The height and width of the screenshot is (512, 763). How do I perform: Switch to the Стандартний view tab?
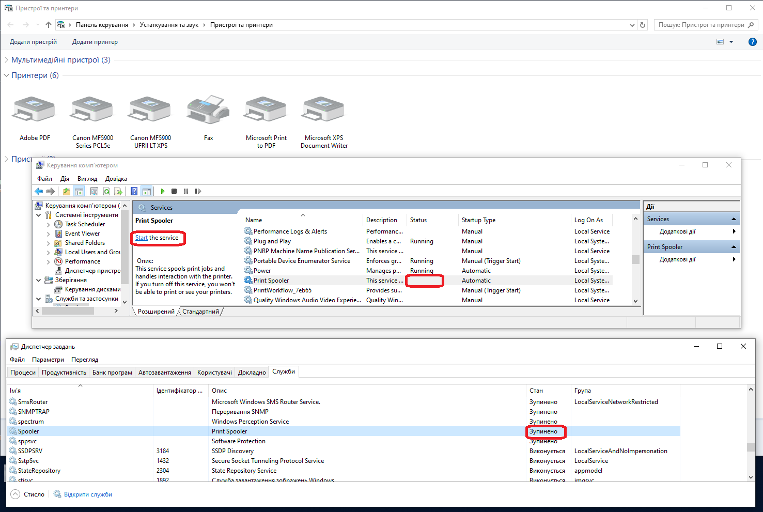pos(200,312)
